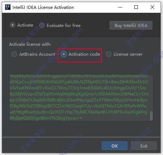Click the last code line ending "vg1yow=="
The height and width of the screenshot is (155, 163).
(46, 118)
